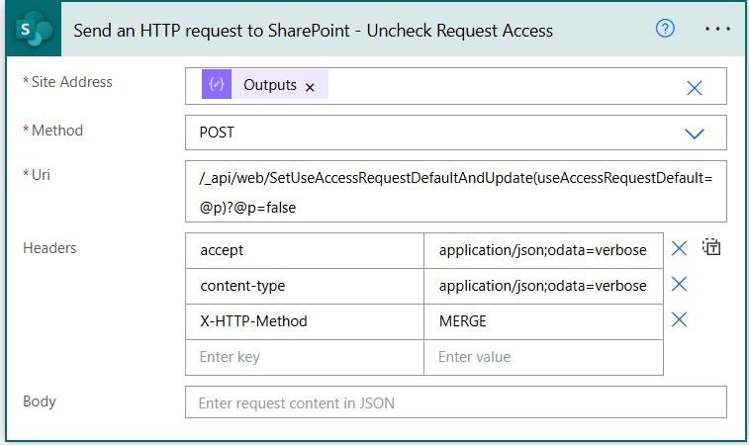Select the accept header key cell

tap(305, 250)
